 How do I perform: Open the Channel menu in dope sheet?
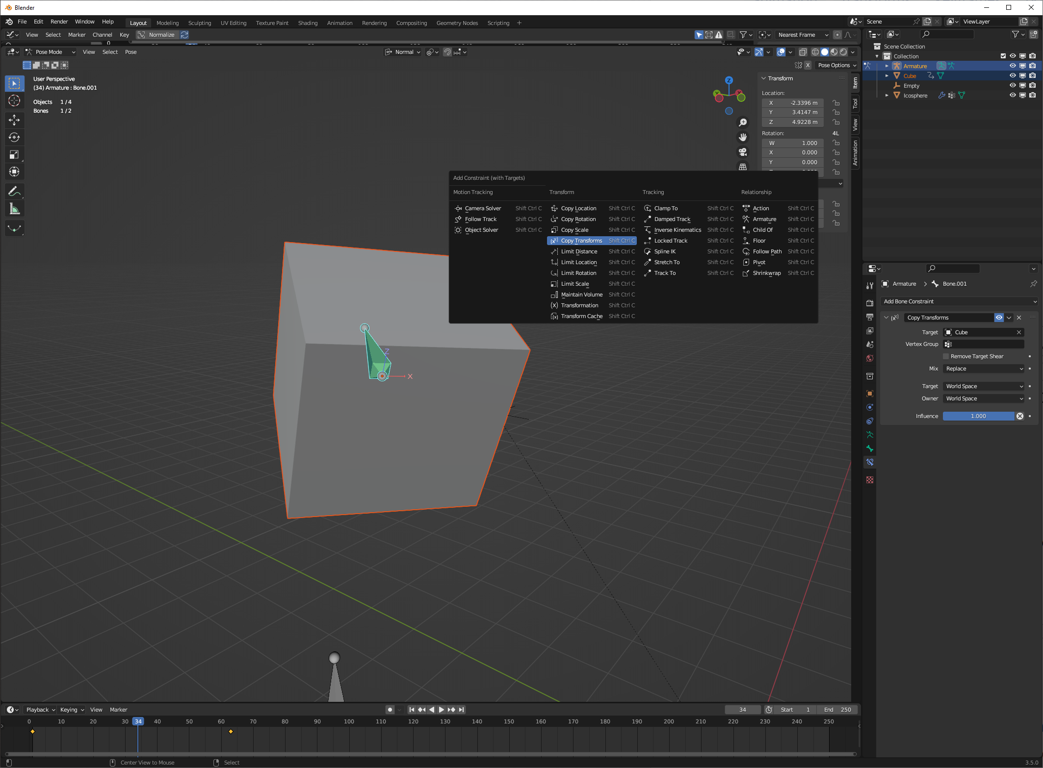pos(102,35)
